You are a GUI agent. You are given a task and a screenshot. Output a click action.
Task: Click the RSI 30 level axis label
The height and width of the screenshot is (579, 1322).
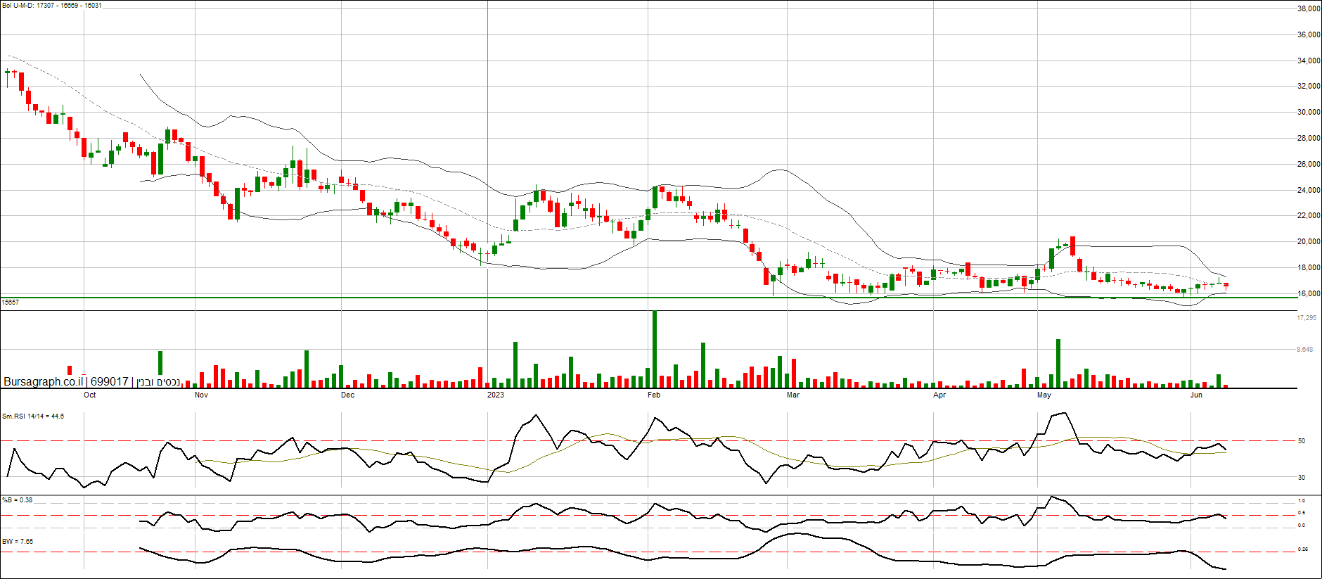pos(1302,478)
